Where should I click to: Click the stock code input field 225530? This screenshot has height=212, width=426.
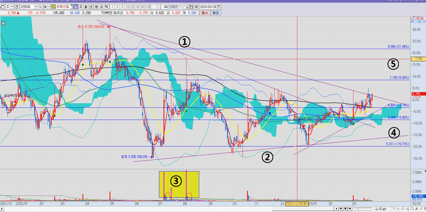click(x=27, y=7)
